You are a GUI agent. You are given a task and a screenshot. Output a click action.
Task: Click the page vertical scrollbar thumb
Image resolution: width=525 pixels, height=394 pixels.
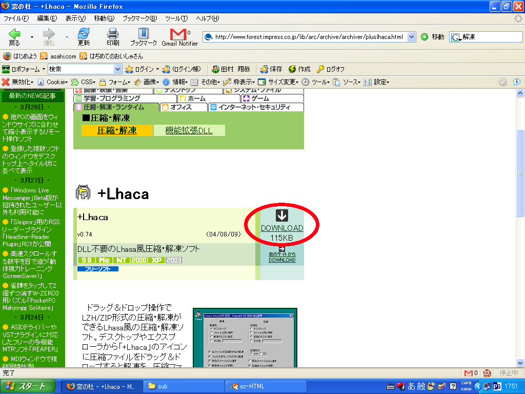click(x=520, y=173)
